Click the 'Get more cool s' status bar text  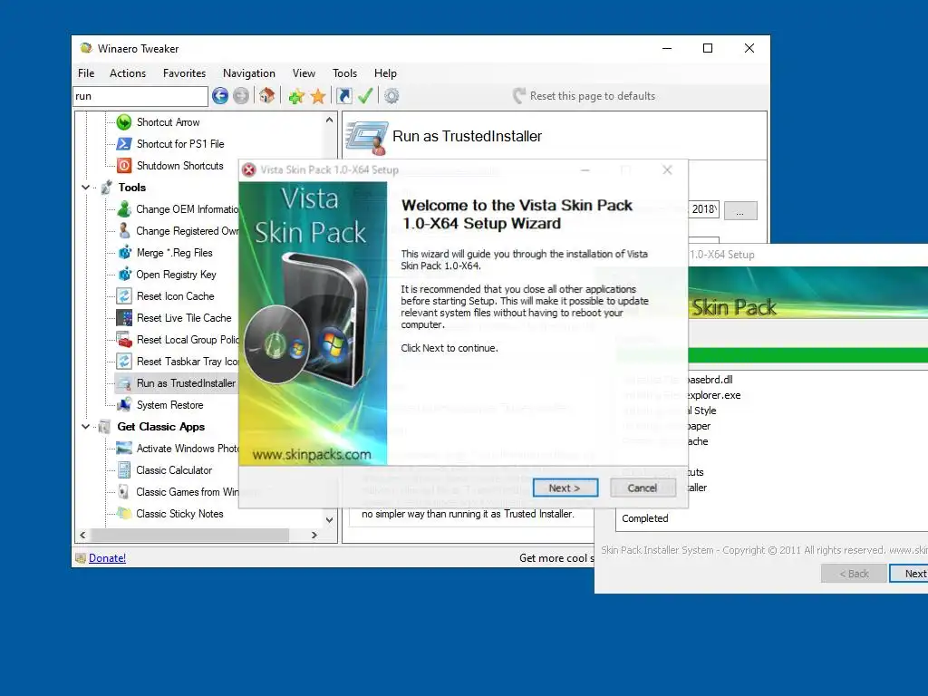[x=556, y=557]
